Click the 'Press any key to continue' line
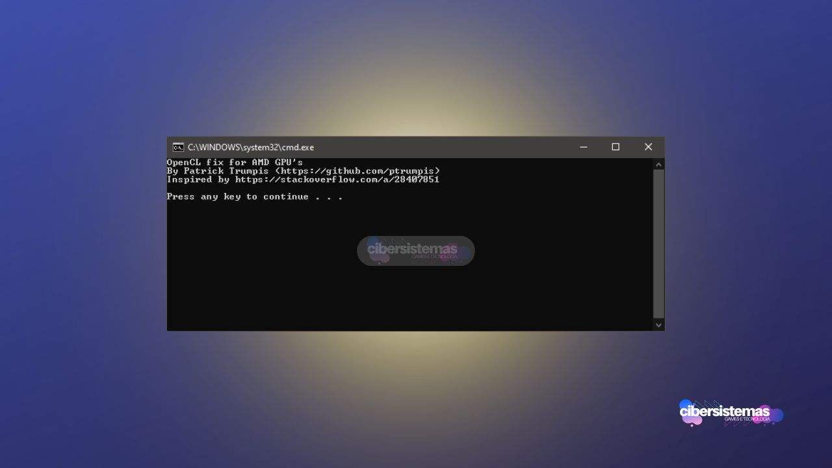The image size is (832, 468). [x=255, y=196]
